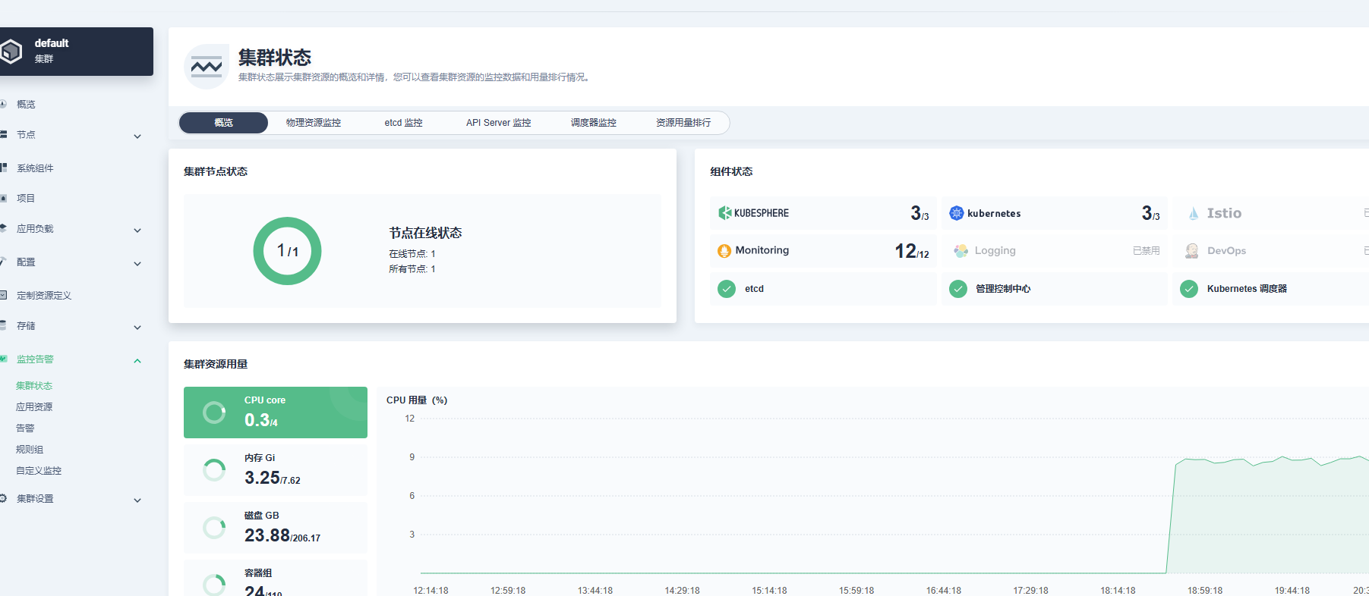The height and width of the screenshot is (596, 1369).
Task: Click the default cluster hexagon icon
Action: (x=11, y=52)
